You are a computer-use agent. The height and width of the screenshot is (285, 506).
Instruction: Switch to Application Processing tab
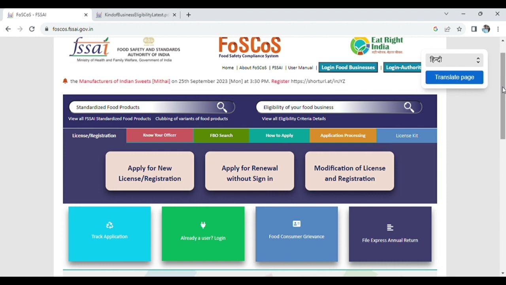click(x=343, y=135)
